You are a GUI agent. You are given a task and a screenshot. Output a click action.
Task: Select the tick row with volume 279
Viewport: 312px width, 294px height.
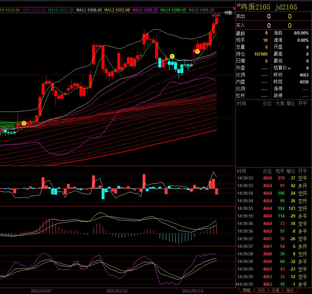273,178
